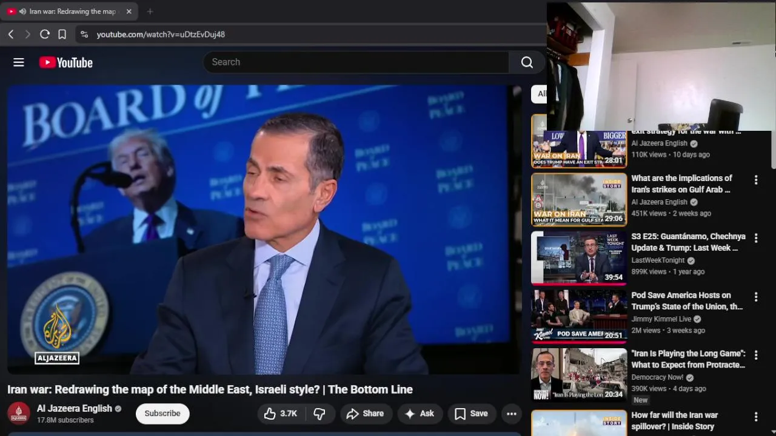Select the Iran war video browser tab
Image resolution: width=776 pixels, height=436 pixels.
tap(70, 12)
